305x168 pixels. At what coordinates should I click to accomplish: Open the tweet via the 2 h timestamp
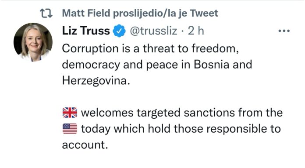click(x=196, y=31)
